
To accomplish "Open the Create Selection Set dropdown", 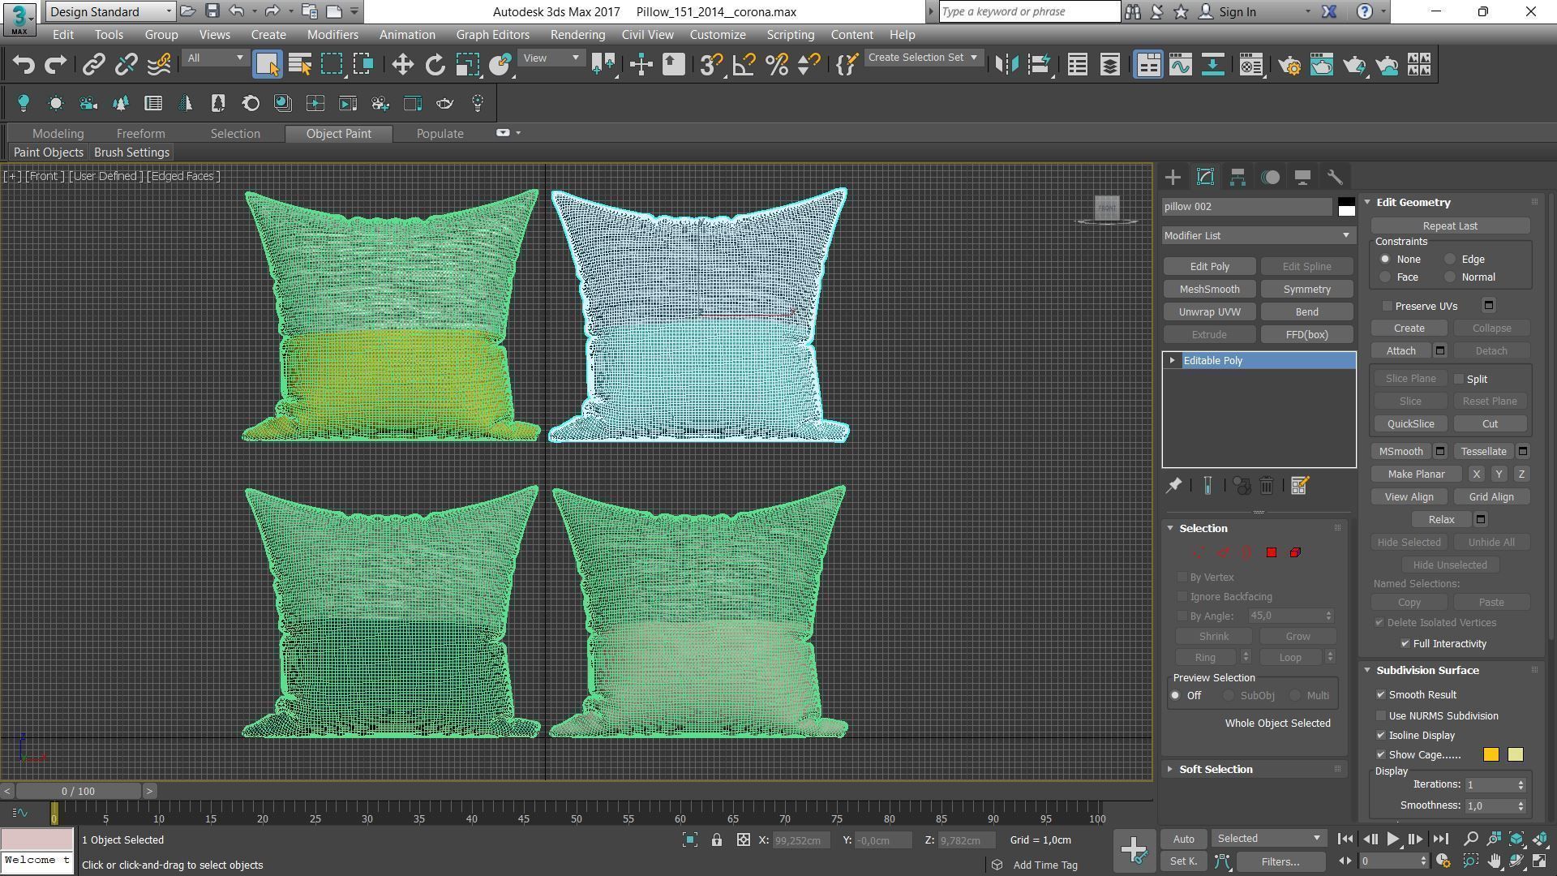I will click(923, 58).
